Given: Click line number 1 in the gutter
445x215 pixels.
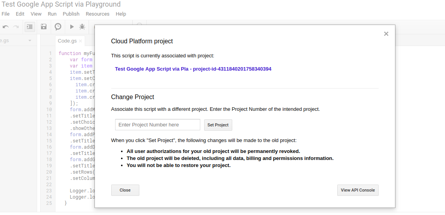Looking at the screenshot, I should tap(50, 53).
